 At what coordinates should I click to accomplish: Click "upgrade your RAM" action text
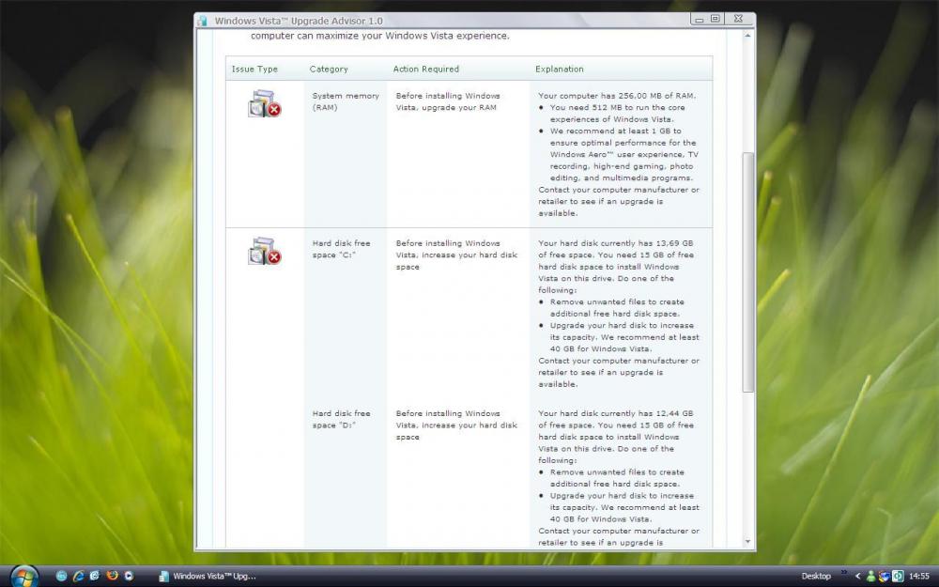coord(459,108)
